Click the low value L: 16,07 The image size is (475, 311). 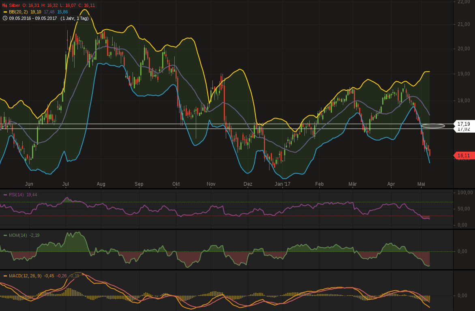tap(68, 5)
